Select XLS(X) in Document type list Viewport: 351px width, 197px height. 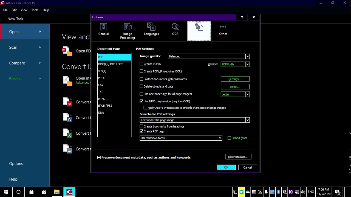(x=115, y=71)
